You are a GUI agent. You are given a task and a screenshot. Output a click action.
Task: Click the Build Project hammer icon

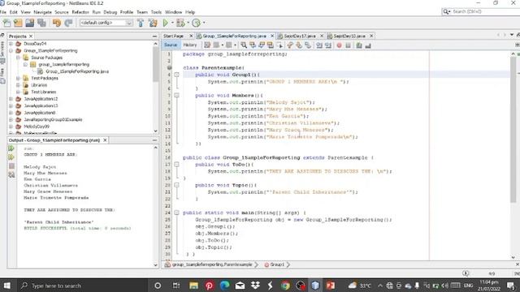click(141, 23)
